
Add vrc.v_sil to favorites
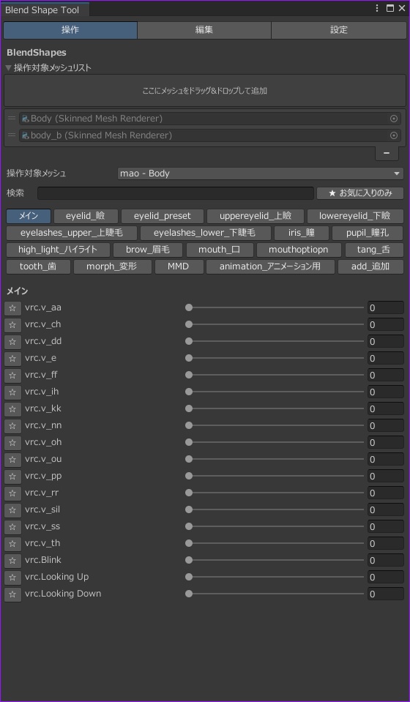pyautogui.click(x=12, y=510)
